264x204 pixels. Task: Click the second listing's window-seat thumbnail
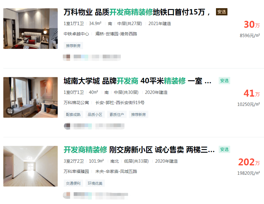coord(31,97)
